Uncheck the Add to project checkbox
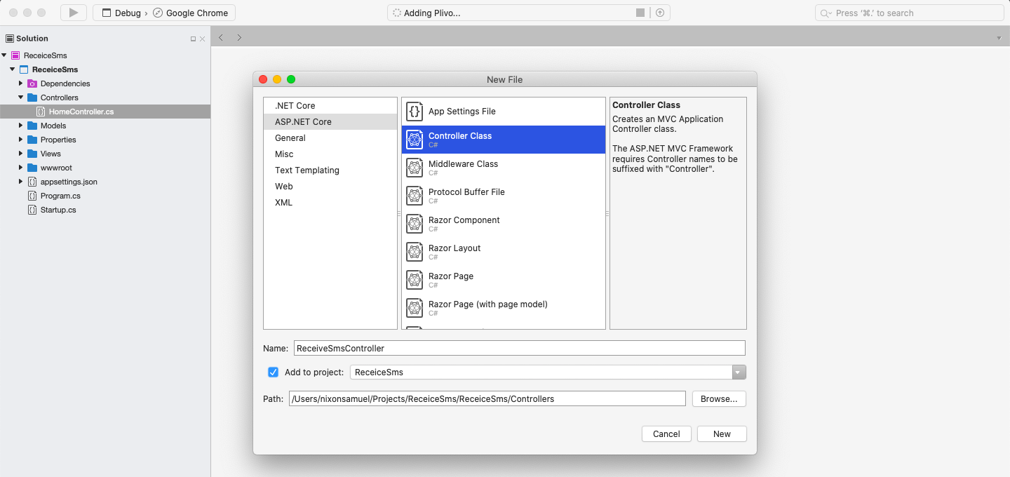The image size is (1010, 477). [273, 372]
